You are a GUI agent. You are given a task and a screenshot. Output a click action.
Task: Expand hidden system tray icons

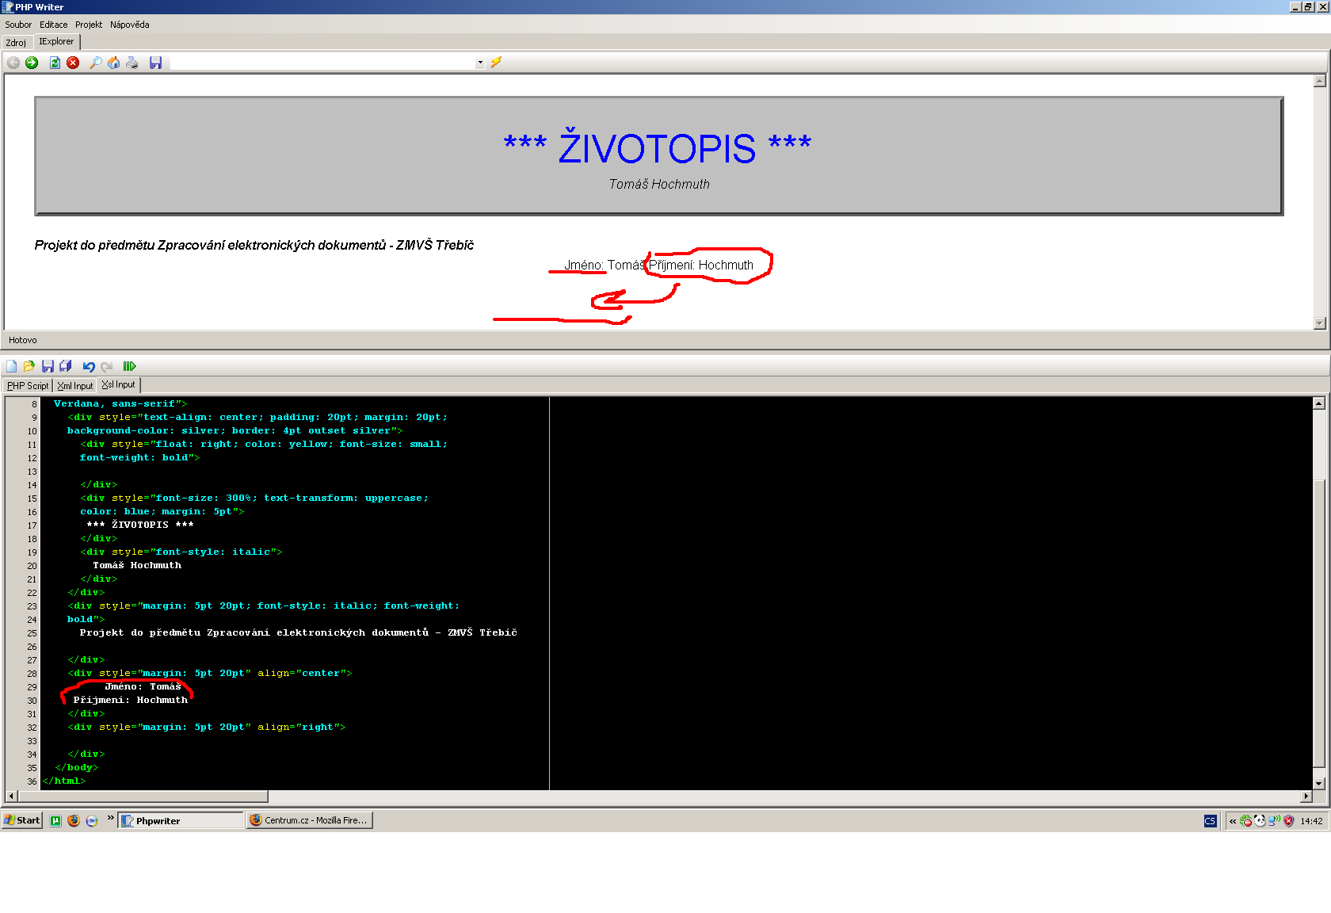tap(1232, 821)
